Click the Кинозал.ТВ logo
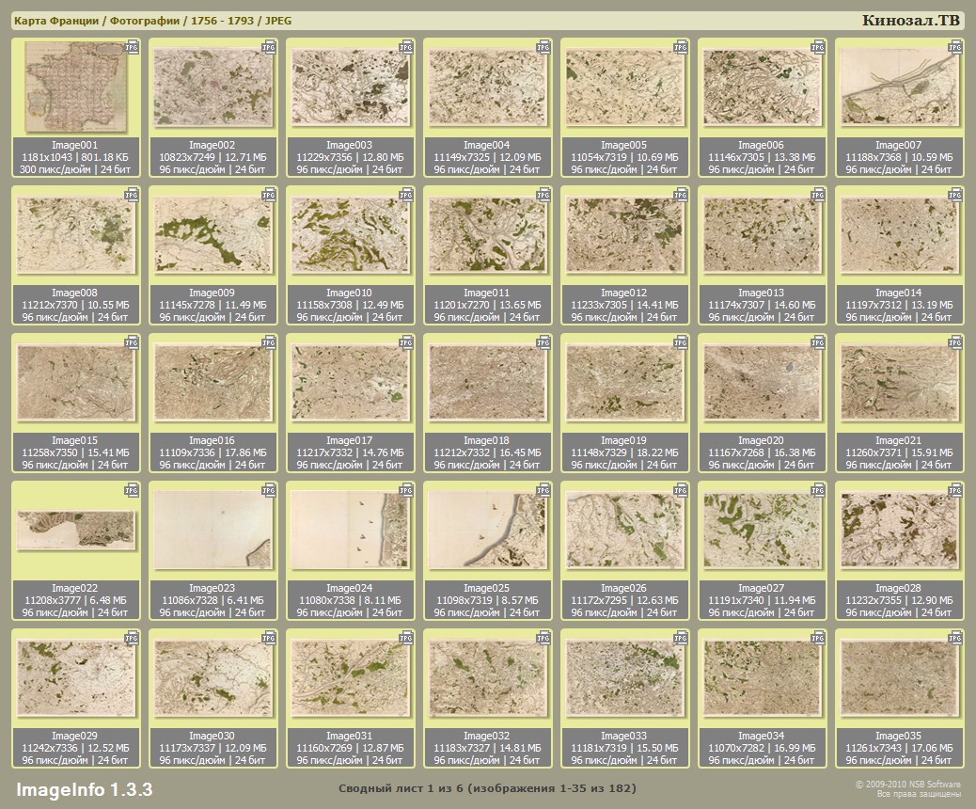The image size is (976, 809). click(910, 20)
